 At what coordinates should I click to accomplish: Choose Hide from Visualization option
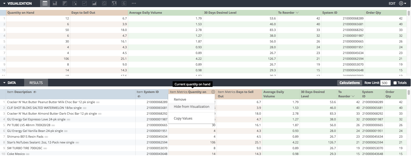(192, 107)
